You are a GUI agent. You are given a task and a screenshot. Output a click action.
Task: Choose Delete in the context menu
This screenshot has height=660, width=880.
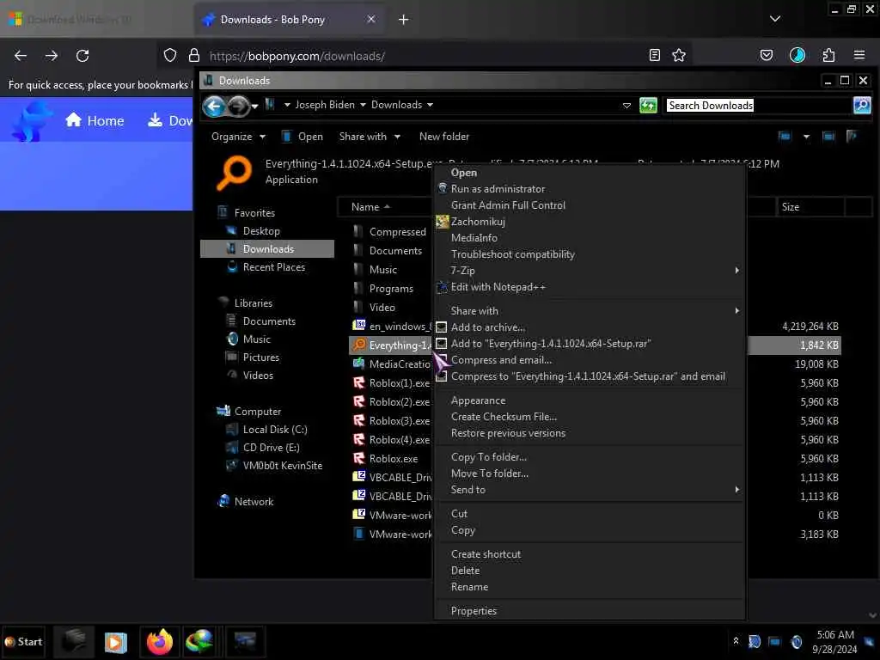[x=465, y=571]
